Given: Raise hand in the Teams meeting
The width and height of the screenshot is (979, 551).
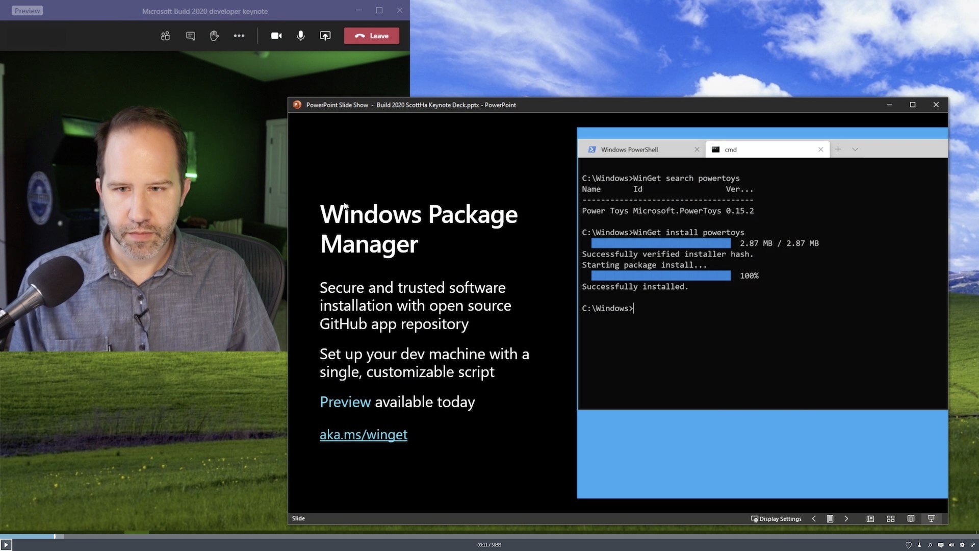Looking at the screenshot, I should 214,36.
